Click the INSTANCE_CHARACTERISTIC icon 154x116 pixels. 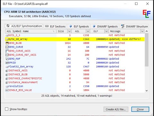7,79
